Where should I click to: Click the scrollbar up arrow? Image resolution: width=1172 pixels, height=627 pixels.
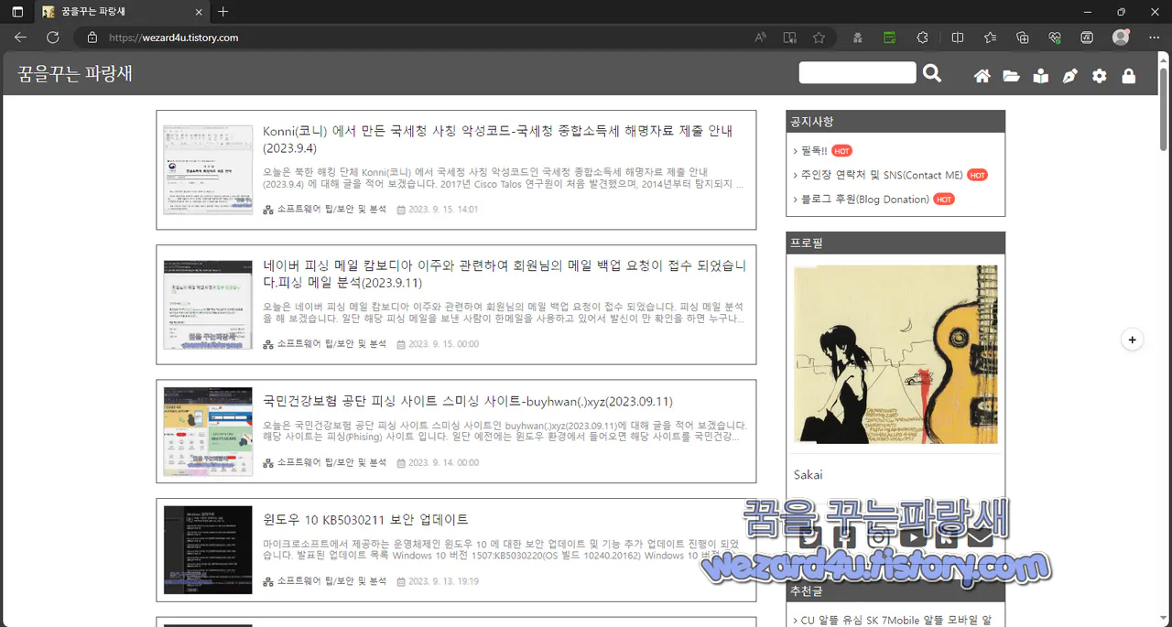[1164, 59]
